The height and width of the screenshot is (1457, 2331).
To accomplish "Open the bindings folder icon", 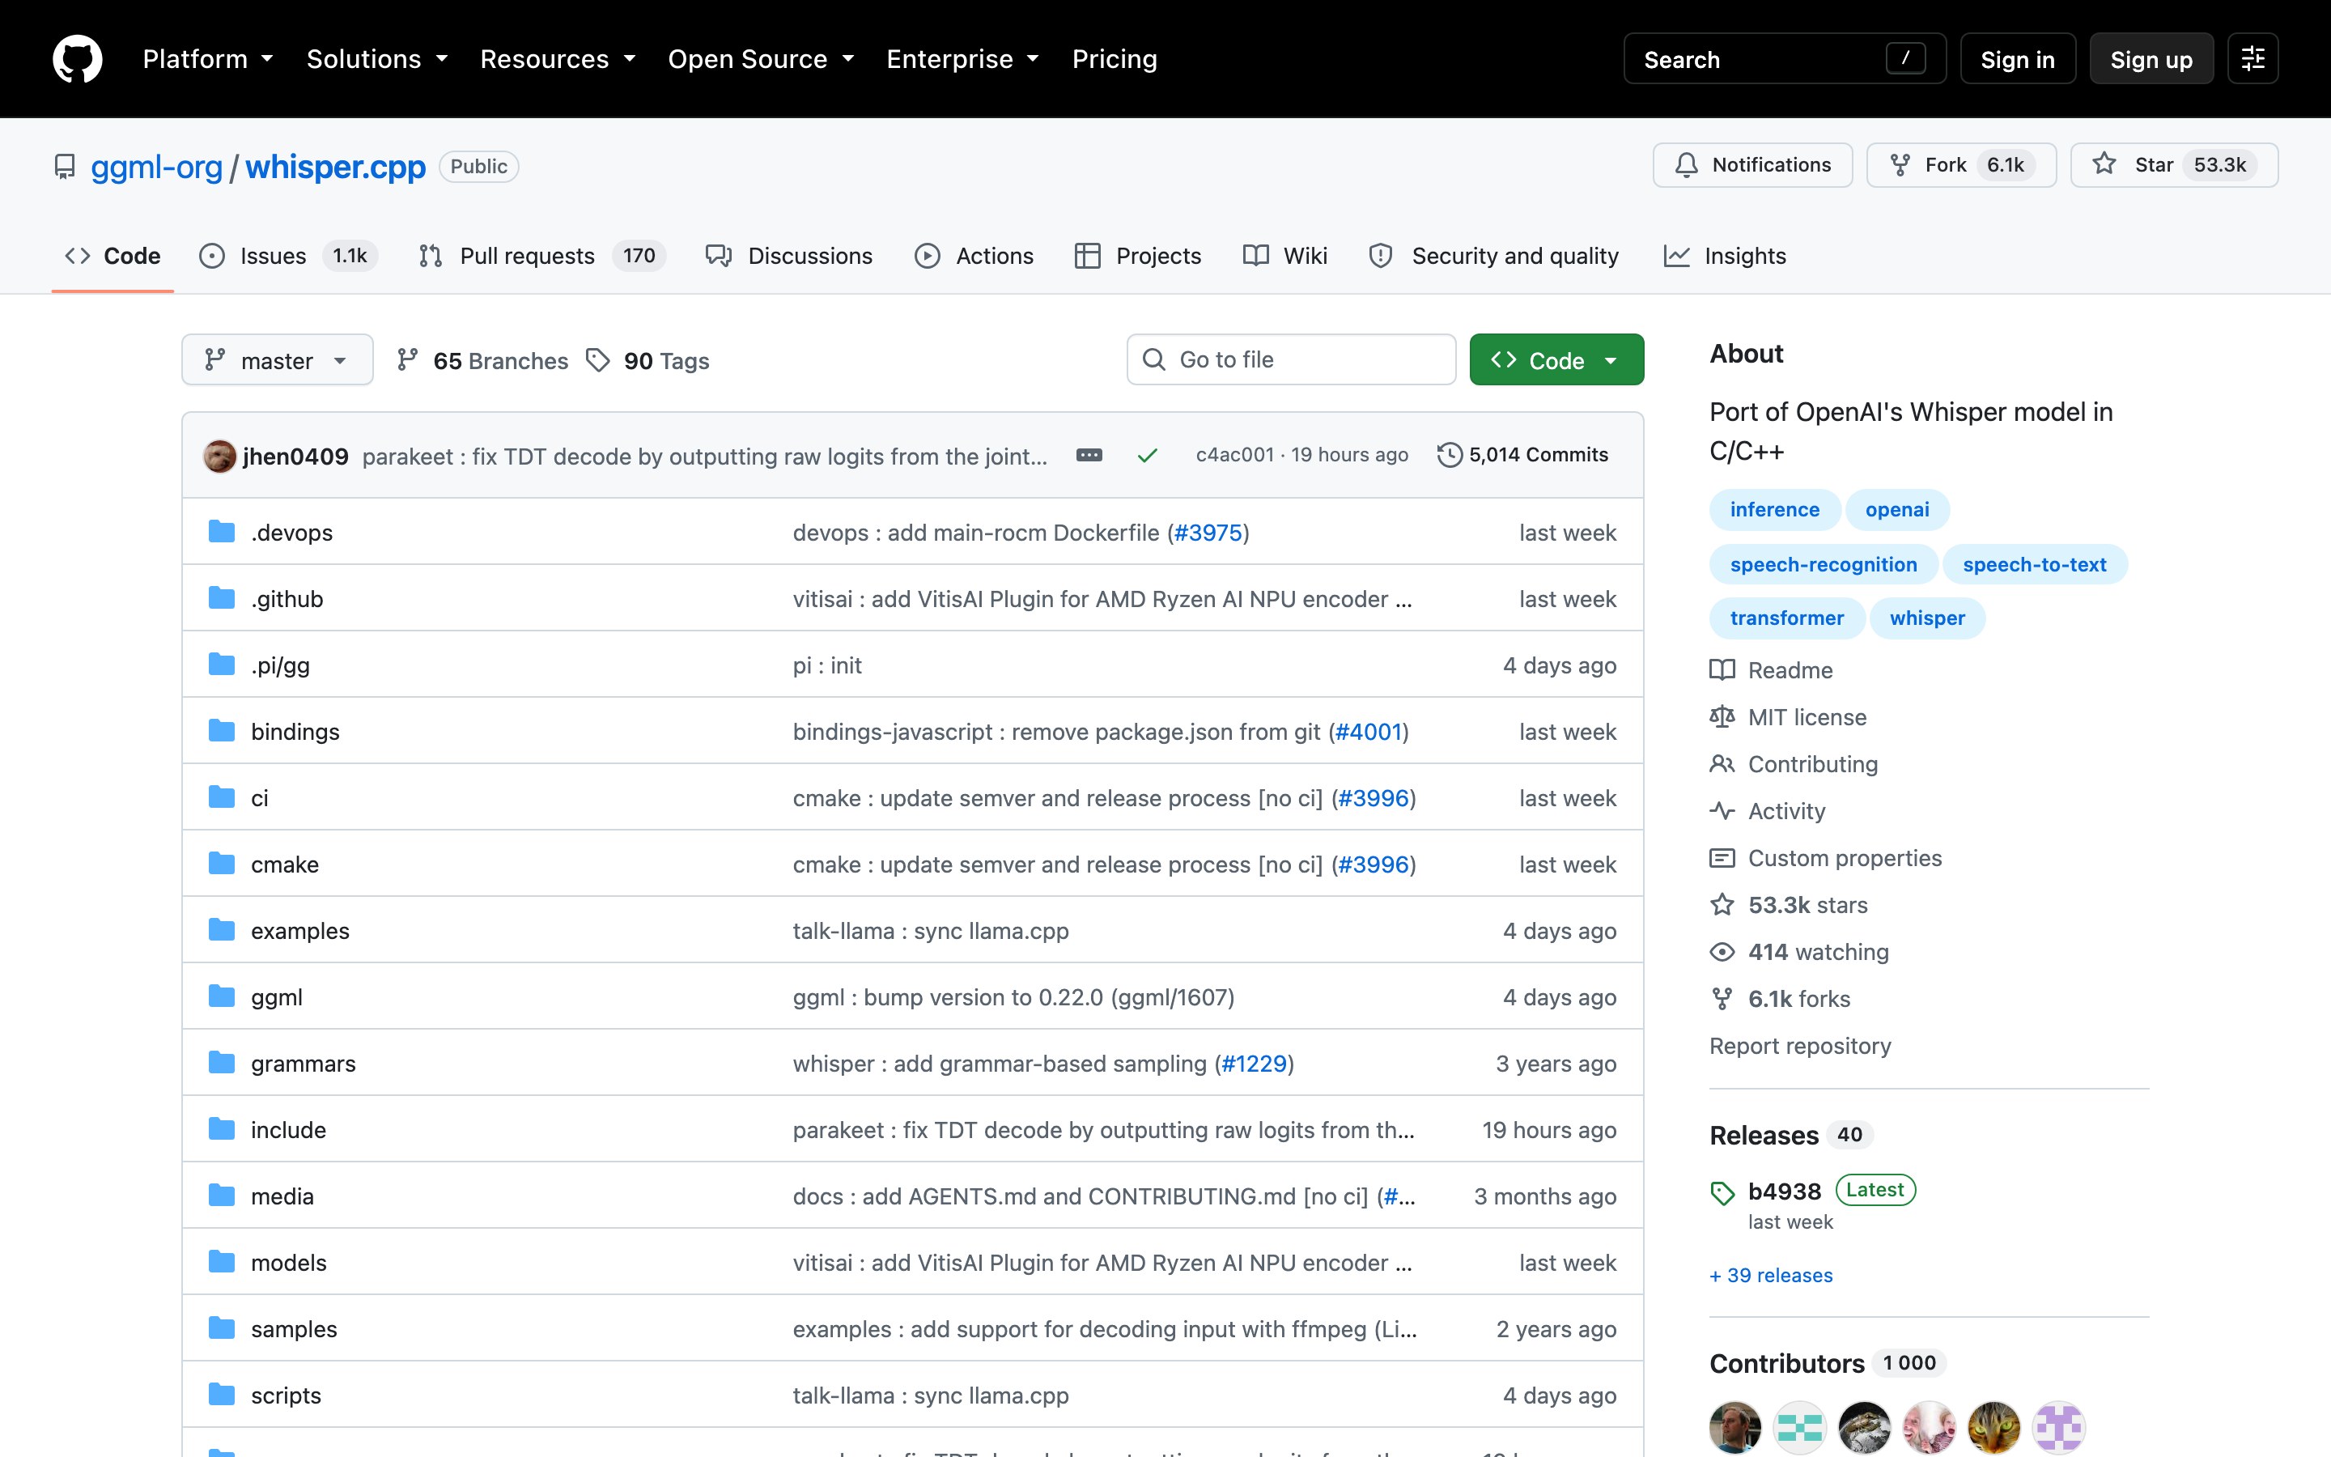I will [x=222, y=732].
